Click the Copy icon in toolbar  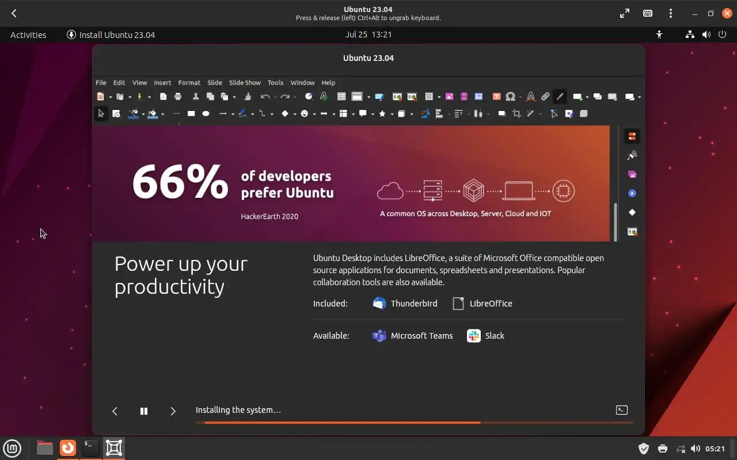(210, 97)
